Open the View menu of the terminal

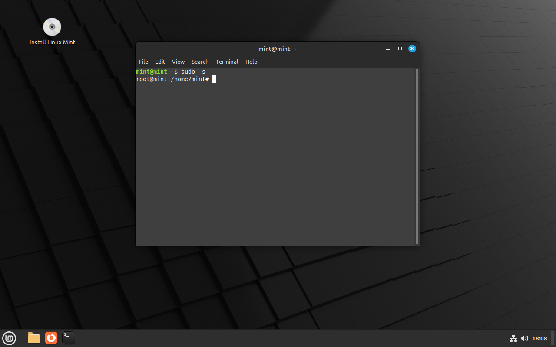click(178, 62)
